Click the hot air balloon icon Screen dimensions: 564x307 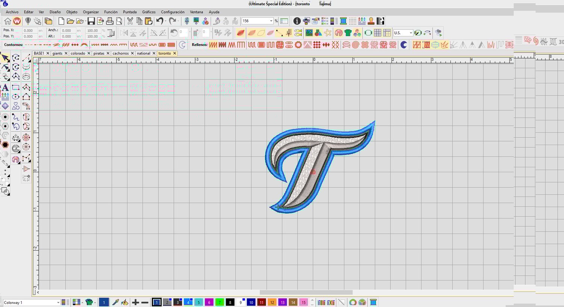[28, 21]
